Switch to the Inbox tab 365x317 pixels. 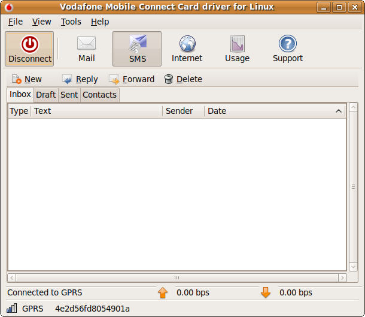[x=20, y=95]
